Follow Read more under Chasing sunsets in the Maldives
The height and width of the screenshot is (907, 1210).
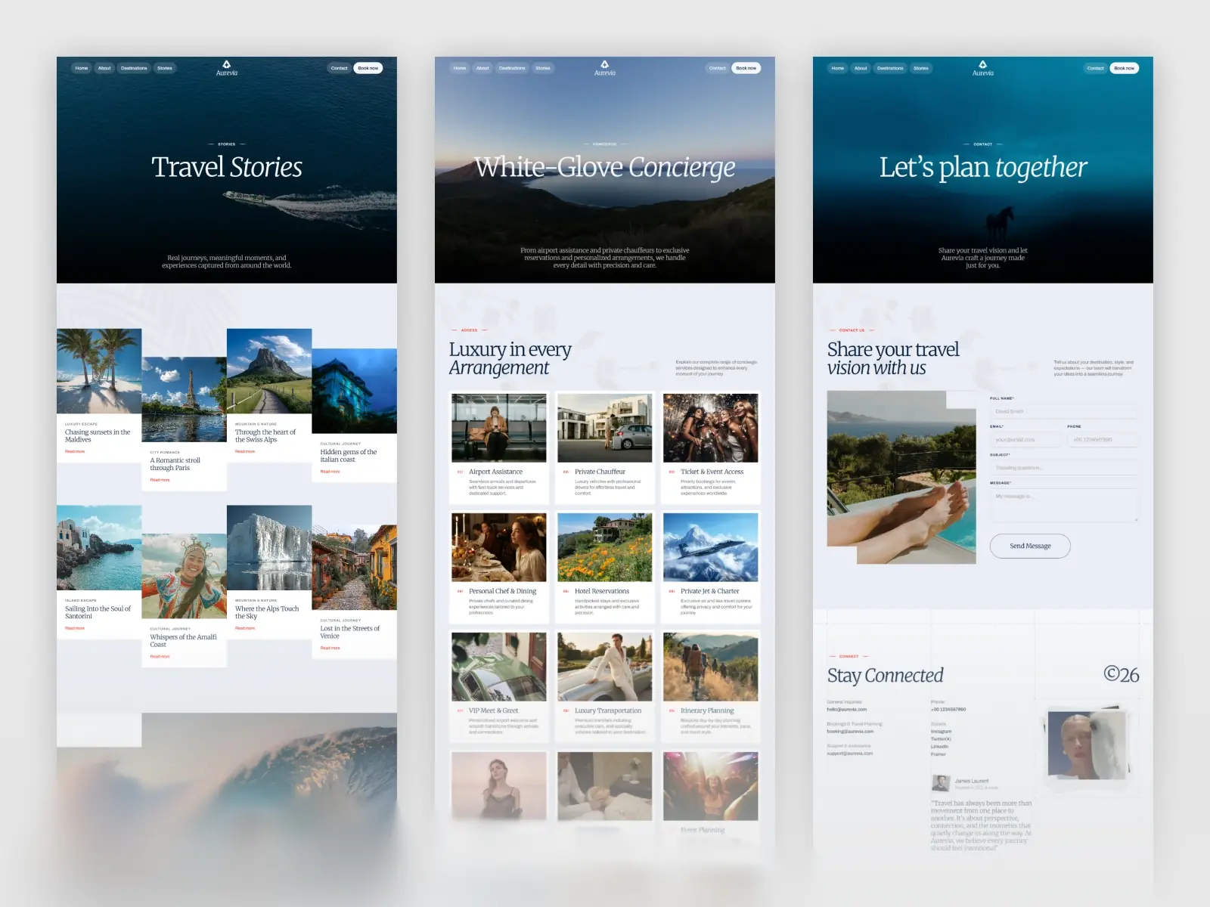click(x=75, y=451)
